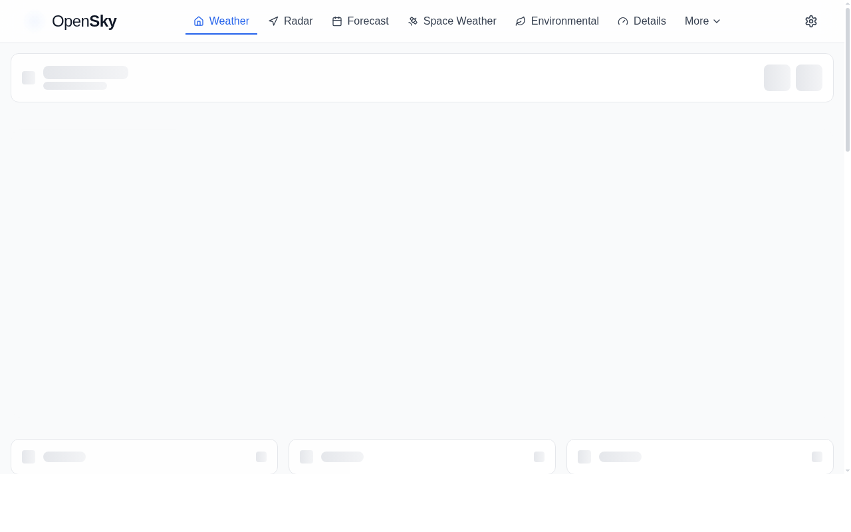
Task: Switch to the Radar tab
Action: click(x=298, y=21)
